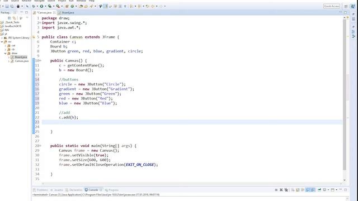This screenshot has width=358, height=201.
Task: Open the Declaration tab
Action: tap(74, 190)
